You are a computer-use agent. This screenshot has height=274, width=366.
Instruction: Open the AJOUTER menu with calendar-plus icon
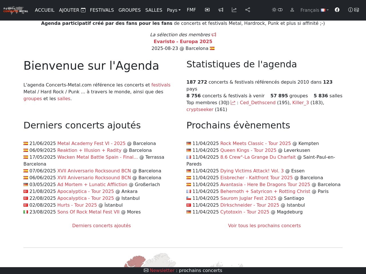click(x=72, y=10)
